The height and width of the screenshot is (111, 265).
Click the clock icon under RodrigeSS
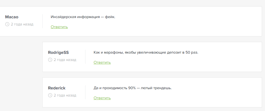[50, 60]
